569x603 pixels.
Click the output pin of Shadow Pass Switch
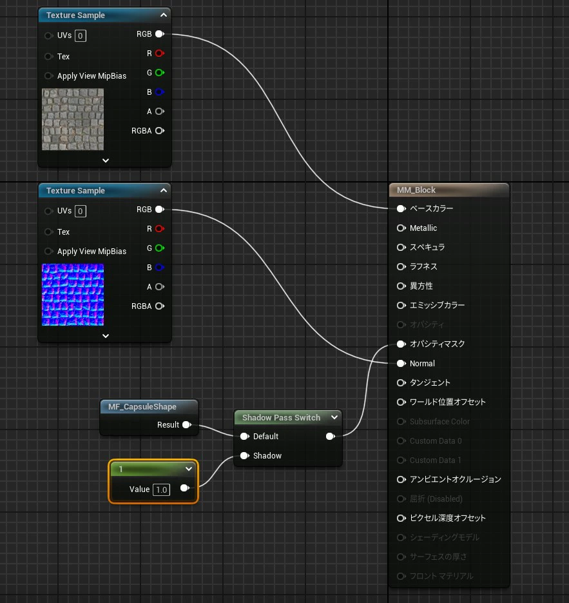331,436
